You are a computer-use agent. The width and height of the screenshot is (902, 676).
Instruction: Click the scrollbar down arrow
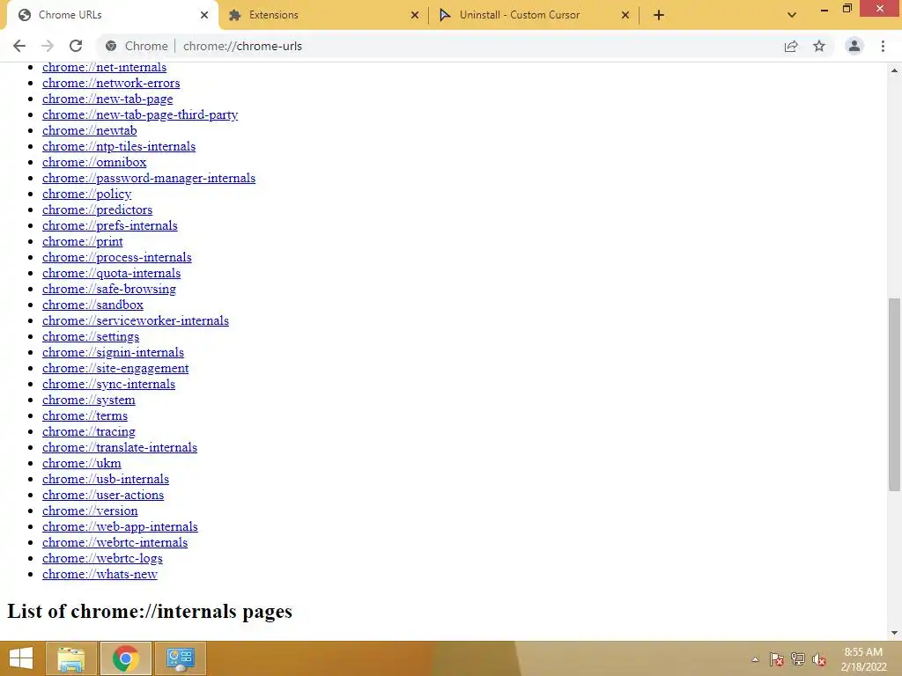(x=894, y=633)
